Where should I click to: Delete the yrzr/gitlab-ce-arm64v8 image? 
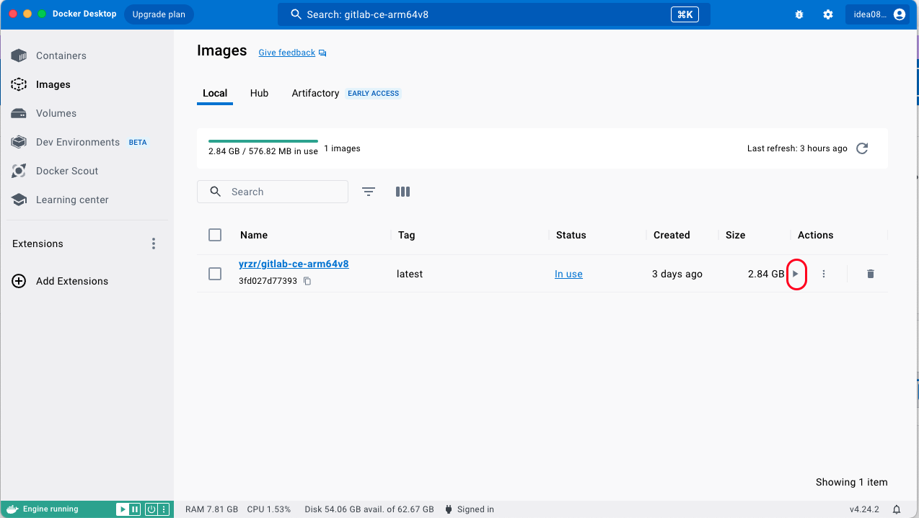point(871,274)
